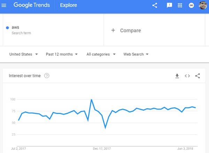209x153 pixels.
Task: Go to the Explore section
Action: coord(69,5)
